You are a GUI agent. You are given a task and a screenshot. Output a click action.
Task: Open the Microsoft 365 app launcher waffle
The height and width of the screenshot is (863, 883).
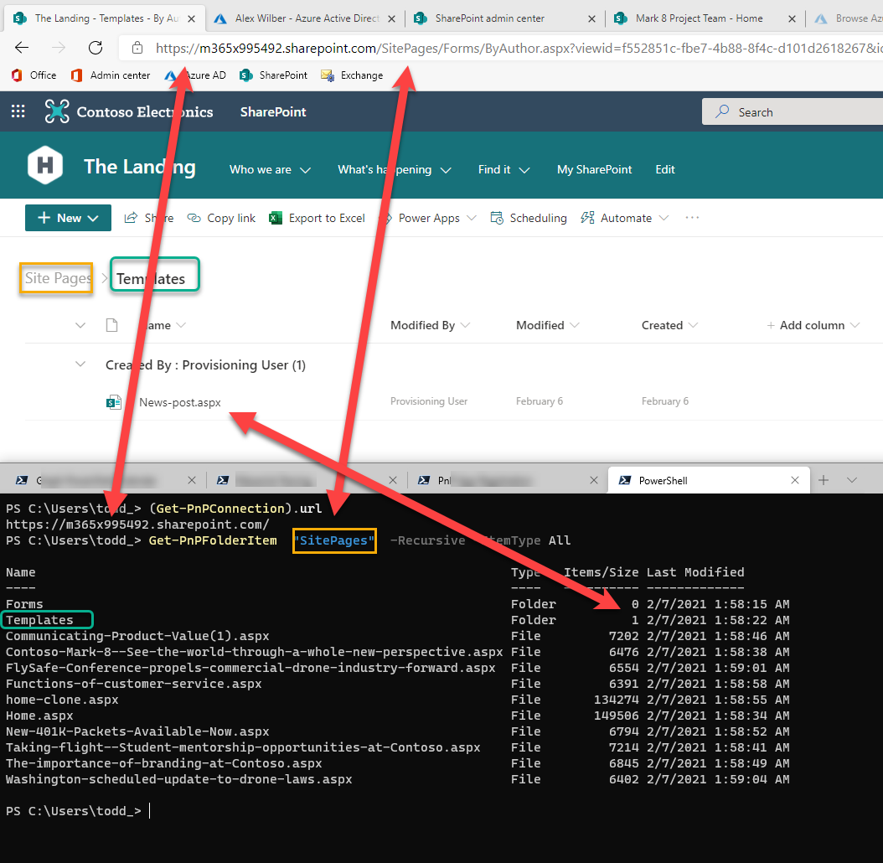coord(18,111)
